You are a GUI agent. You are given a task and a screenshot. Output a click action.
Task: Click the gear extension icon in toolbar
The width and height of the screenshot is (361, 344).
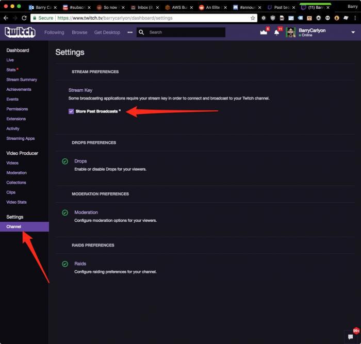(318, 18)
